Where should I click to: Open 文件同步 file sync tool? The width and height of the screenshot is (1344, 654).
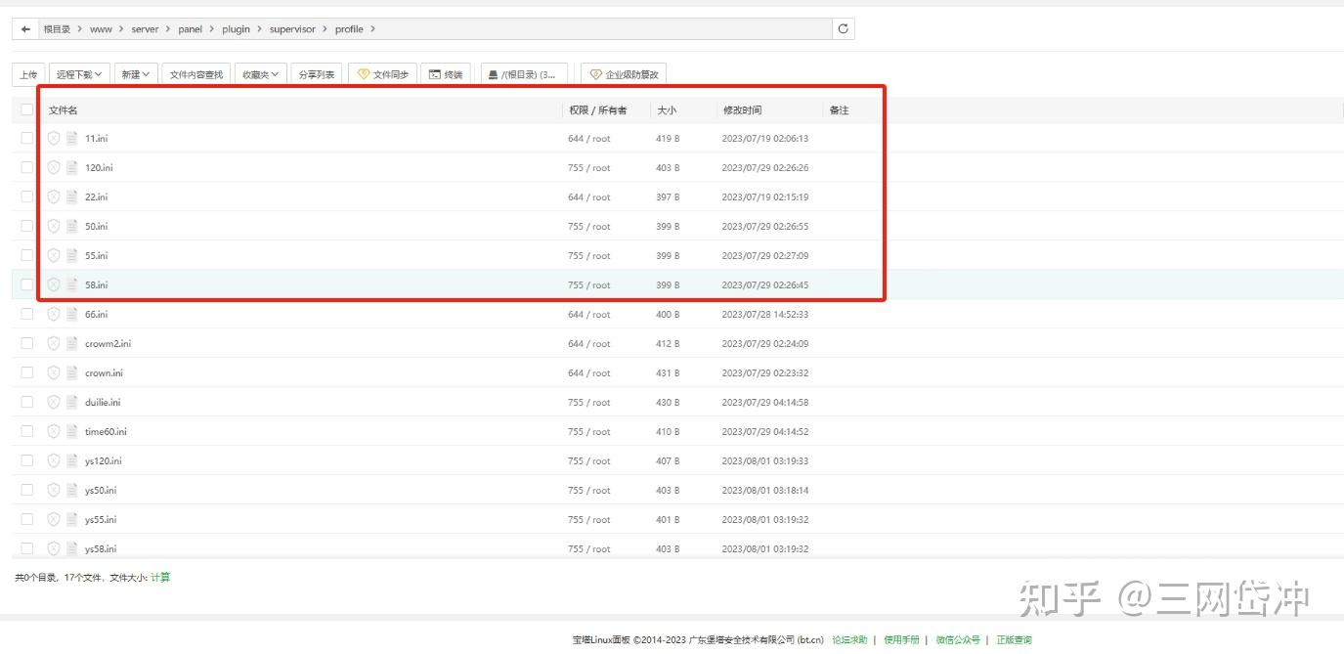(383, 74)
